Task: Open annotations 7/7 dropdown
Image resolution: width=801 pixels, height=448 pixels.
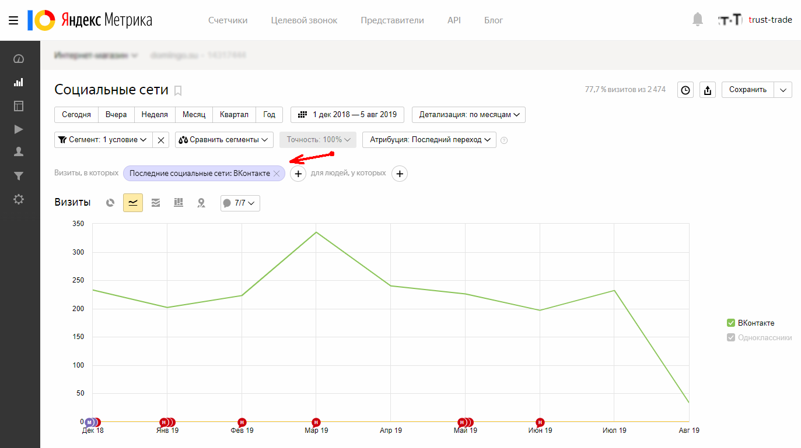Action: click(240, 203)
